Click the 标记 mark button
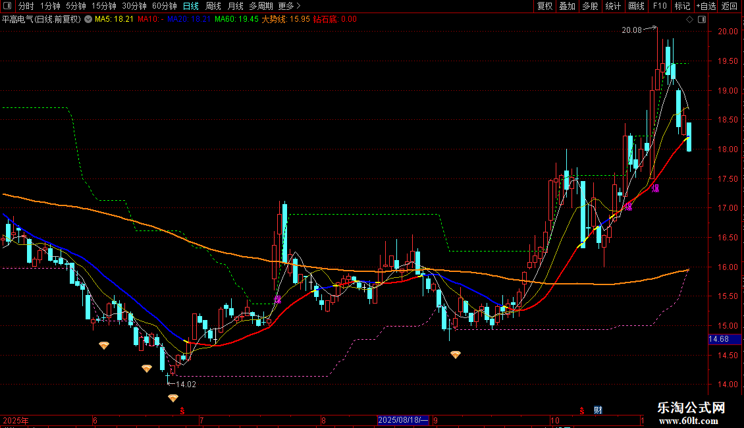The image size is (744, 428). tap(682, 6)
